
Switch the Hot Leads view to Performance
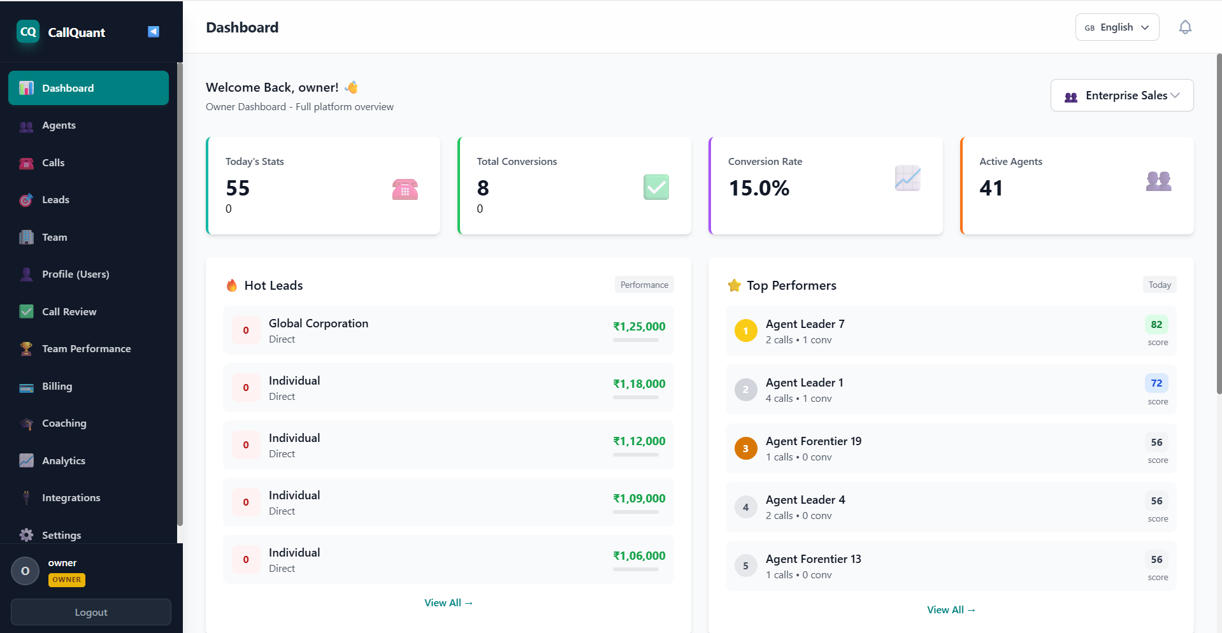644,285
